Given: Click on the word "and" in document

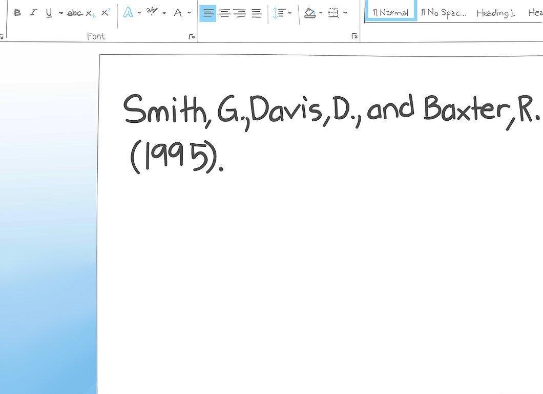Looking at the screenshot, I should (x=390, y=107).
